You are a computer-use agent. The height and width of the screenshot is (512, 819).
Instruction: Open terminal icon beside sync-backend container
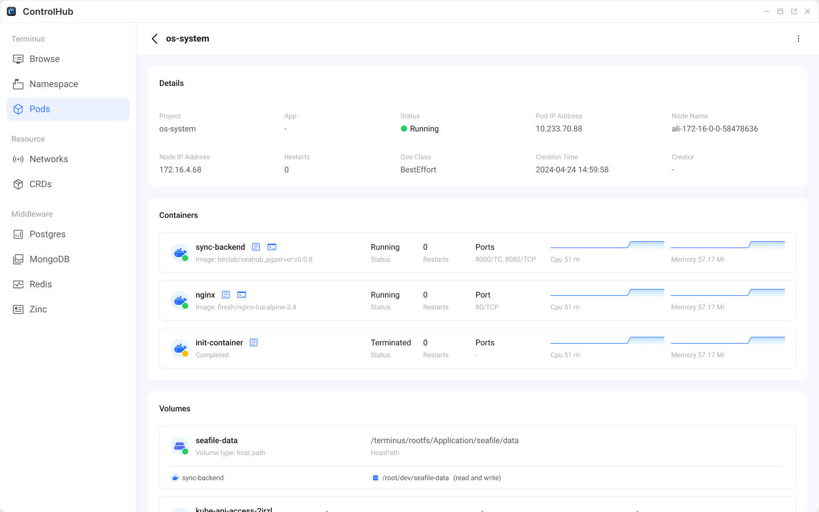[x=272, y=247]
